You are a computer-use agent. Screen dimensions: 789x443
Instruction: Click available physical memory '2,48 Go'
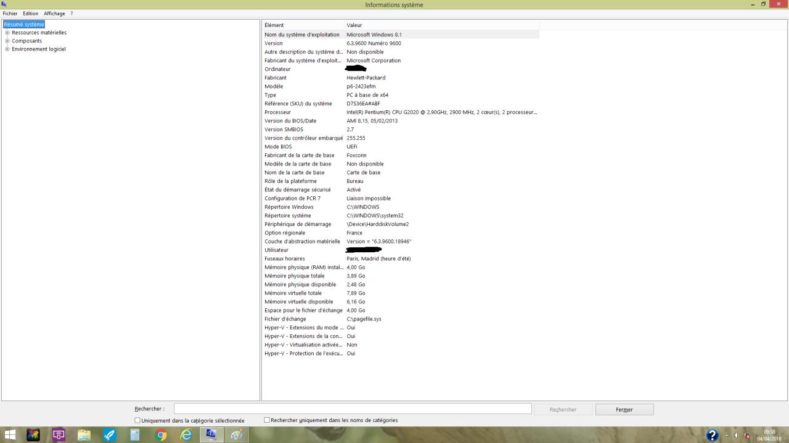(356, 284)
